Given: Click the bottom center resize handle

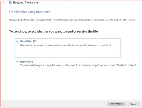Looking at the screenshot, I should pos(71,107).
